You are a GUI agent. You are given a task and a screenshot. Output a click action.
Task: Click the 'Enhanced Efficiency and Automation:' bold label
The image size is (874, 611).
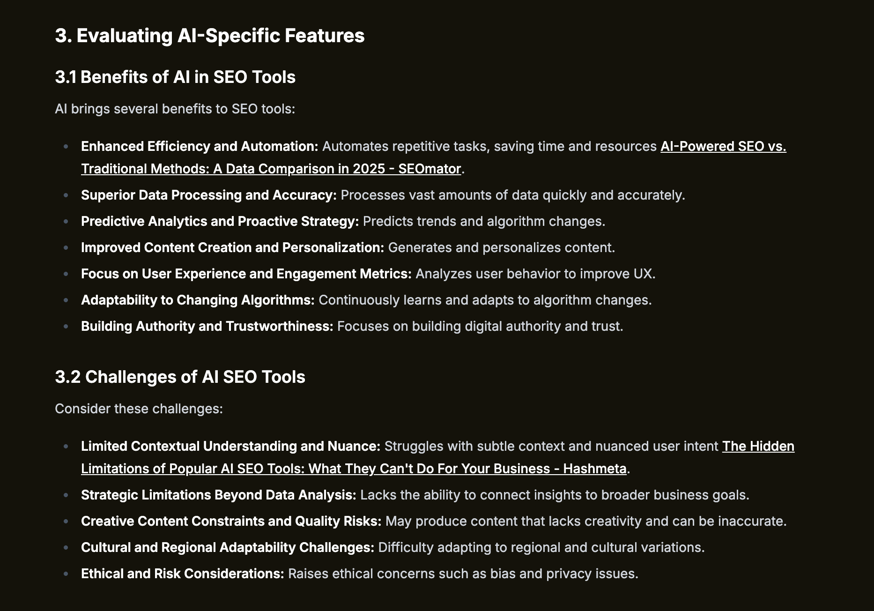pos(200,146)
